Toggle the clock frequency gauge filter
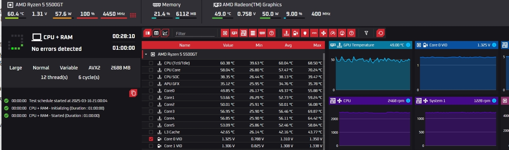The width and height of the screenshot is (509, 150). (x=333, y=33)
